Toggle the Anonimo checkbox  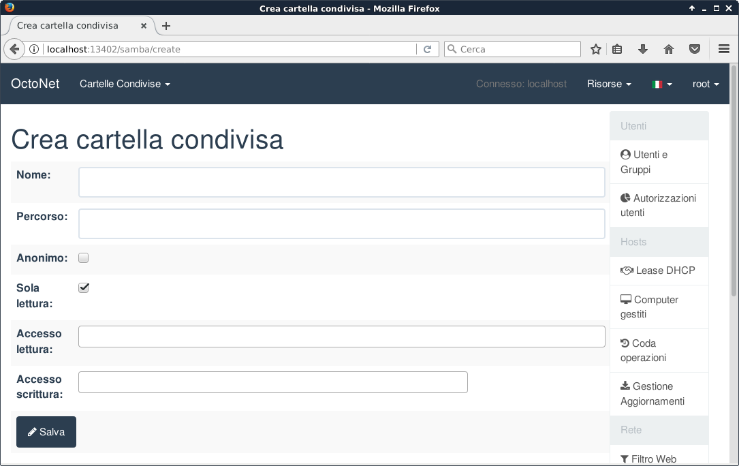(83, 258)
